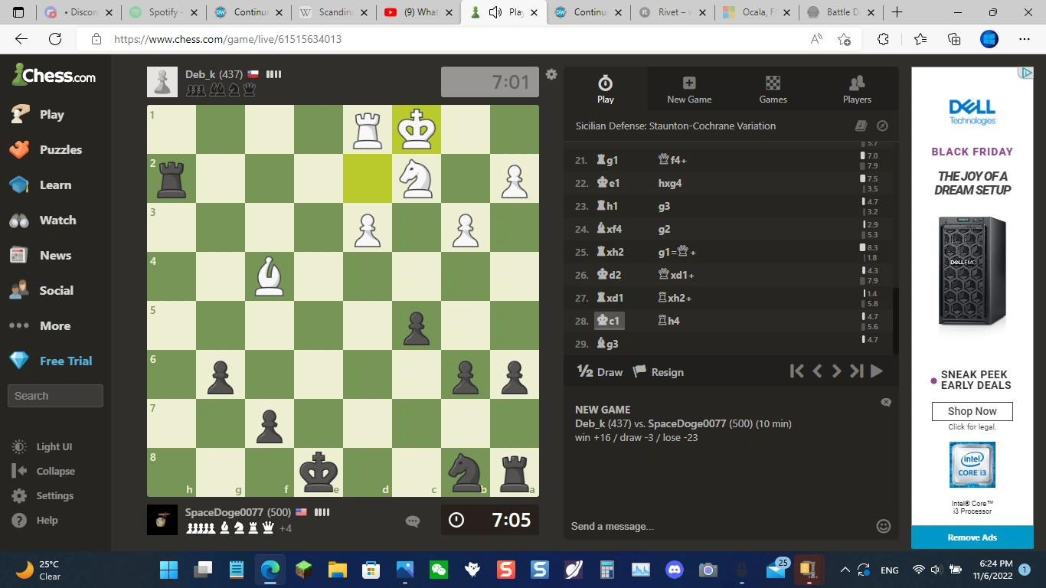
Task: Open the browser menu with three dots
Action: click(1024, 38)
